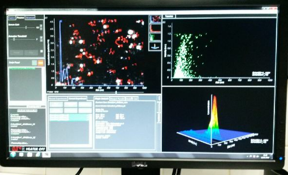The width and height of the screenshot is (288, 175).
Task: Raise Detection Threshold with the up stepper
Action: coord(41,37)
